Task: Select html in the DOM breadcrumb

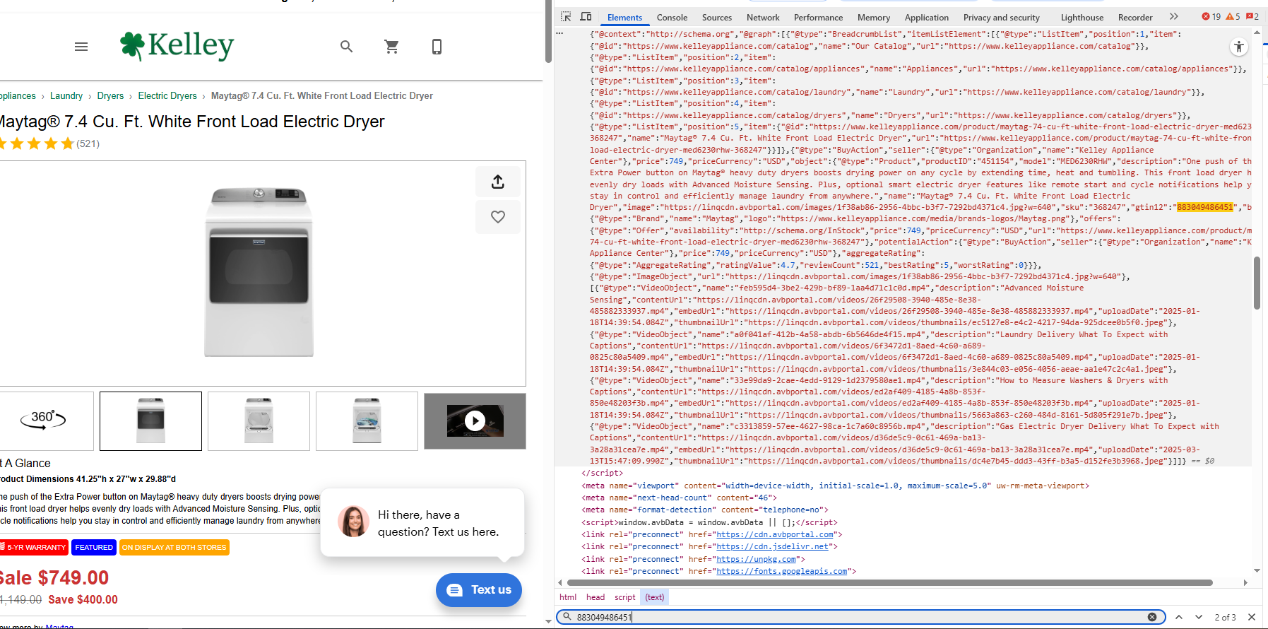Action: (x=568, y=598)
